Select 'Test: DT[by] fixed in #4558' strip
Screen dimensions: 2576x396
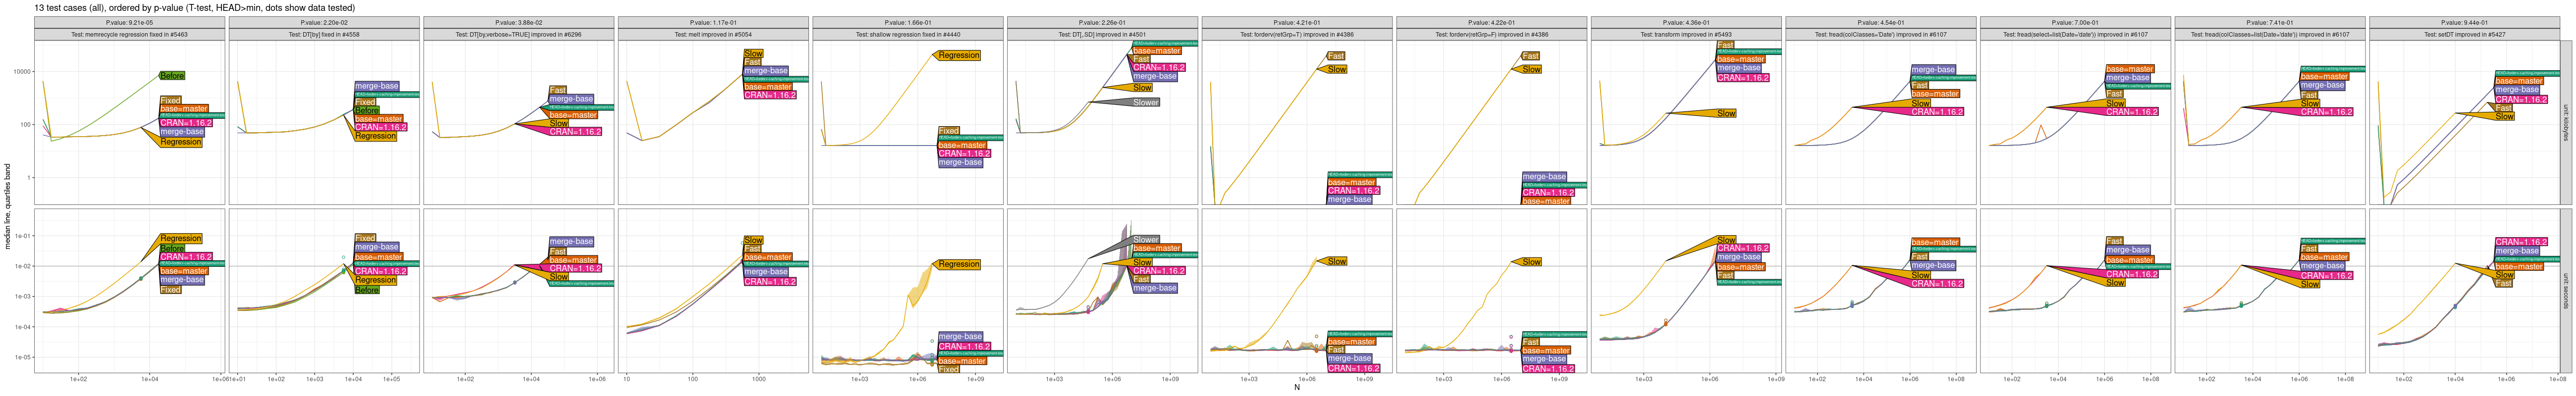(x=324, y=34)
